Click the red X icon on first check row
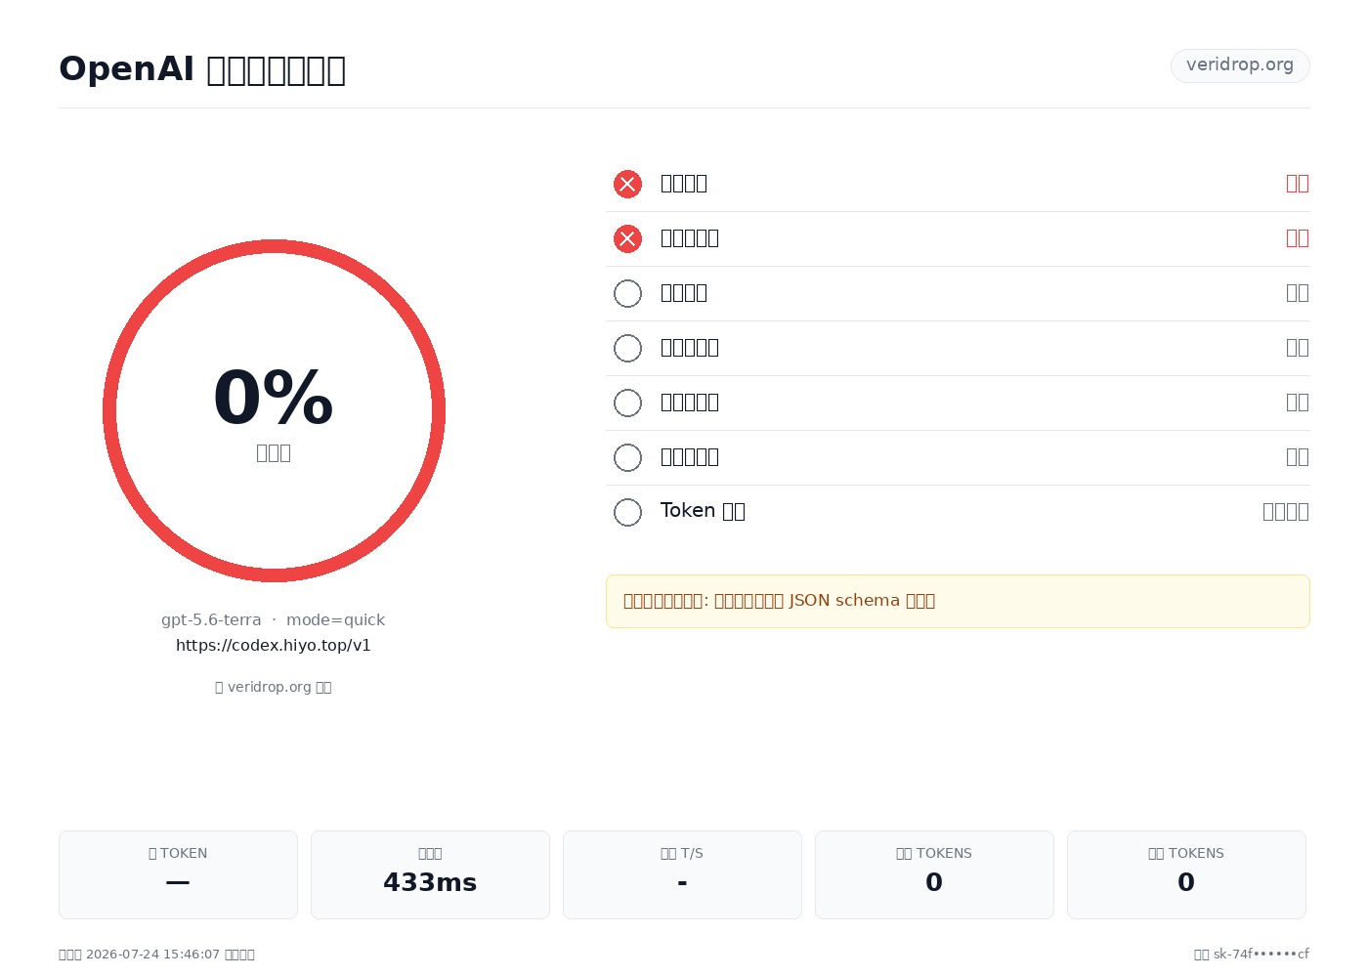Viewport: 1368px width, 977px height. 627,184
